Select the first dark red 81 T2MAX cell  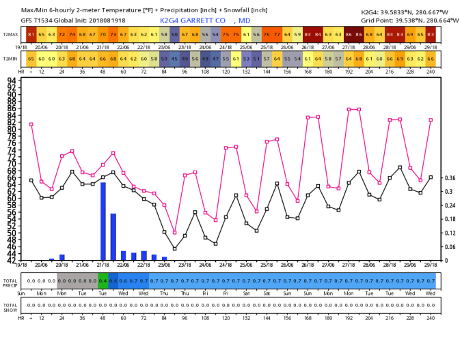31,33
